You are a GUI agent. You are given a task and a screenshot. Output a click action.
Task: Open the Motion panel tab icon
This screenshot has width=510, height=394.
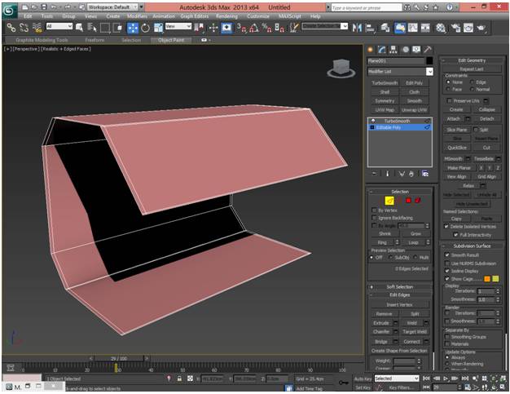tap(405, 50)
